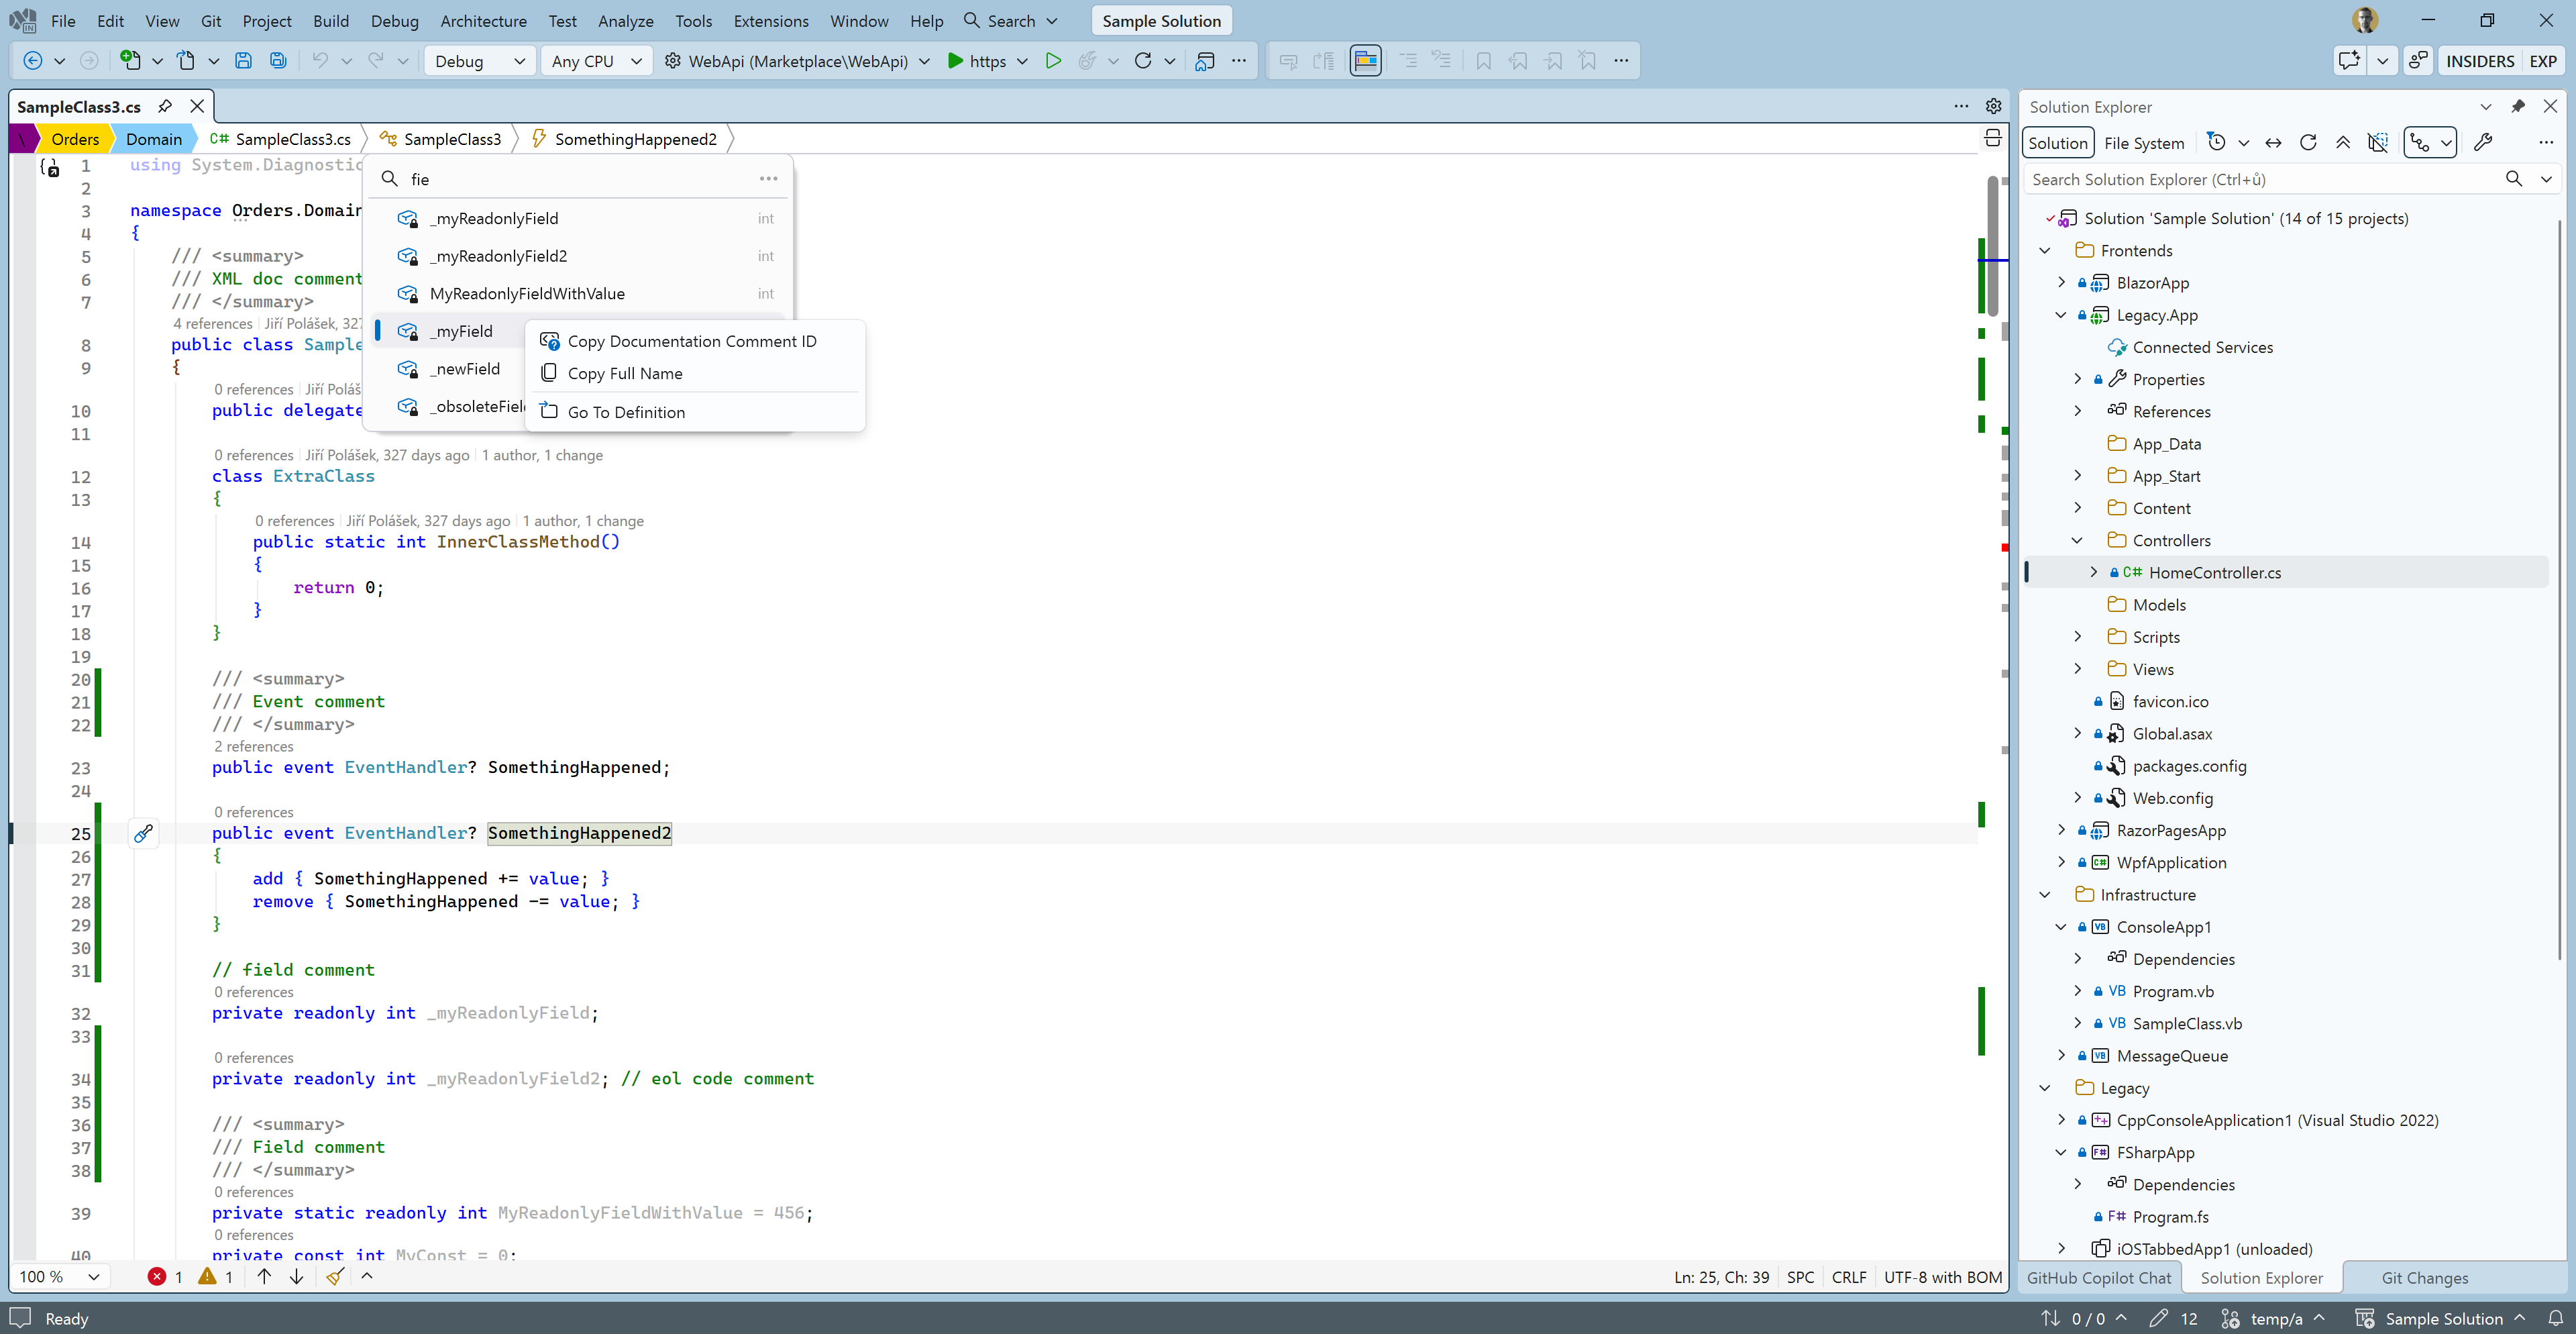Select Go To Definition context menu item
The image size is (2576, 1334).
click(x=694, y=412)
